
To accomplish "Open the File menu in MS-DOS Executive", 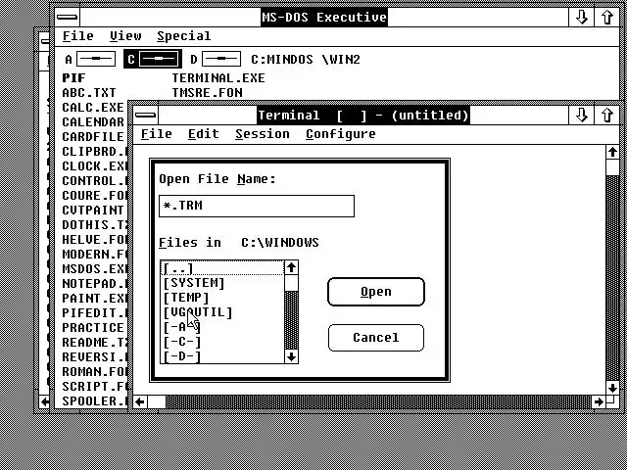I will [78, 36].
